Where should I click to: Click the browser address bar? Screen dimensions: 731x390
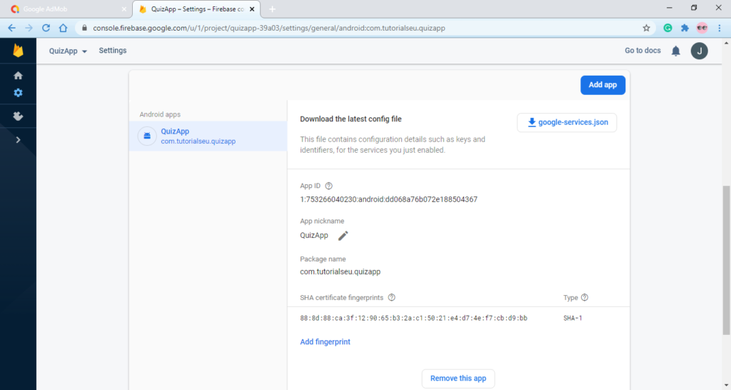[357, 28]
